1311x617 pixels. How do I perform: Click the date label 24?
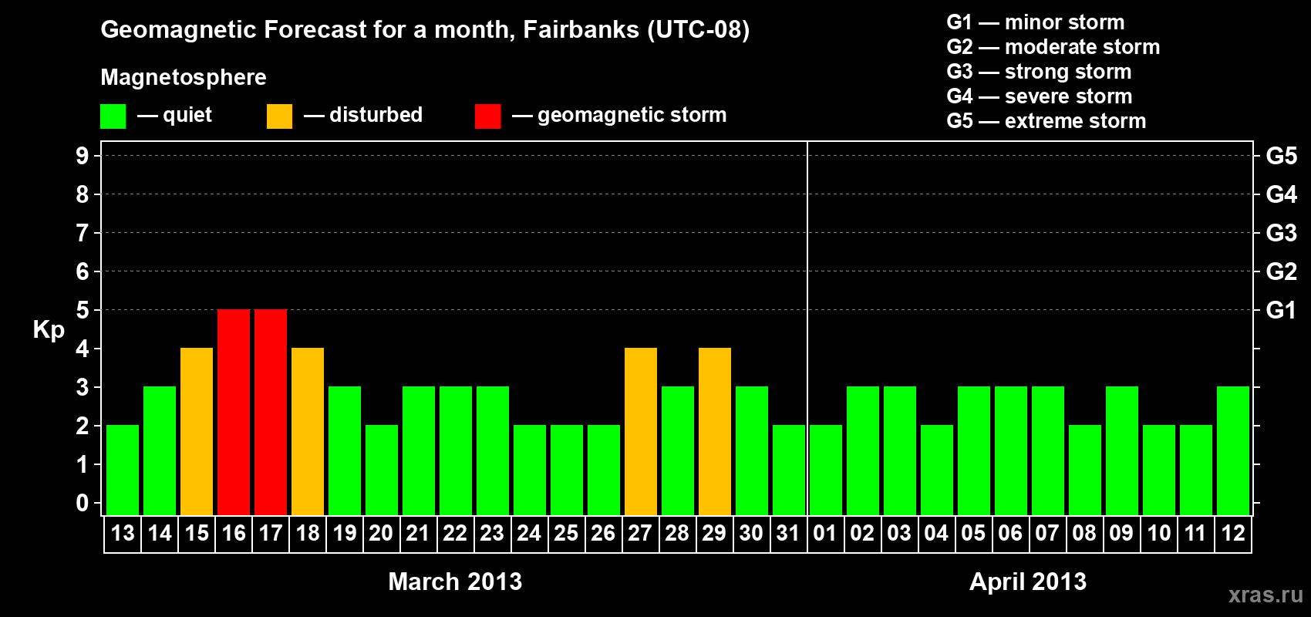click(529, 534)
